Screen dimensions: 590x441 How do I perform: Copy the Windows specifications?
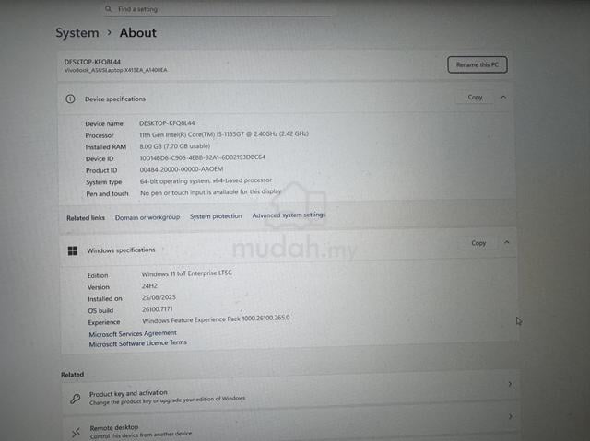pyautogui.click(x=478, y=243)
